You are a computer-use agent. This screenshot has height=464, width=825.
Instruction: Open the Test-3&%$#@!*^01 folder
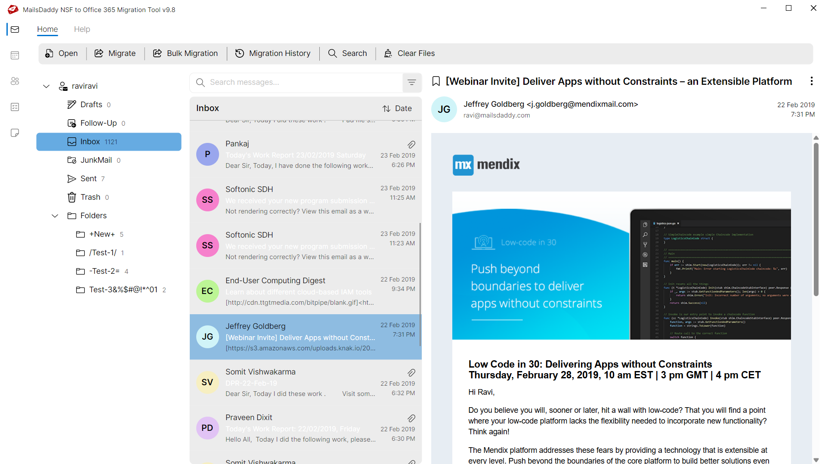[x=109, y=290]
